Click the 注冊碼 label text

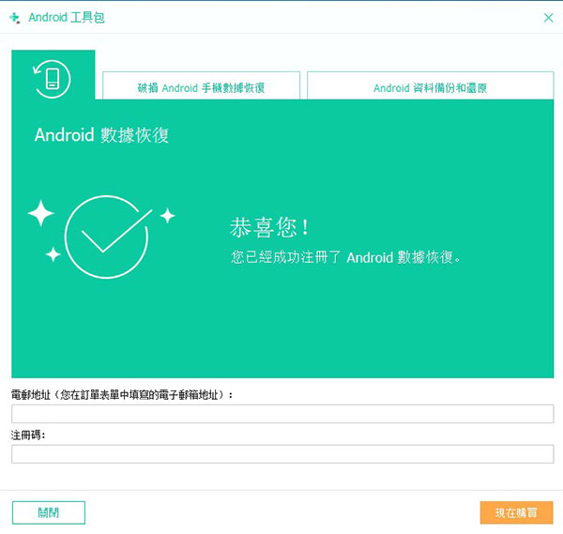29,435
